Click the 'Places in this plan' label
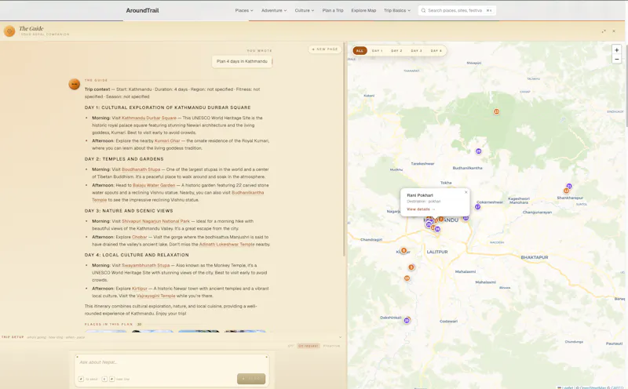The image size is (628, 389). [x=108, y=325]
